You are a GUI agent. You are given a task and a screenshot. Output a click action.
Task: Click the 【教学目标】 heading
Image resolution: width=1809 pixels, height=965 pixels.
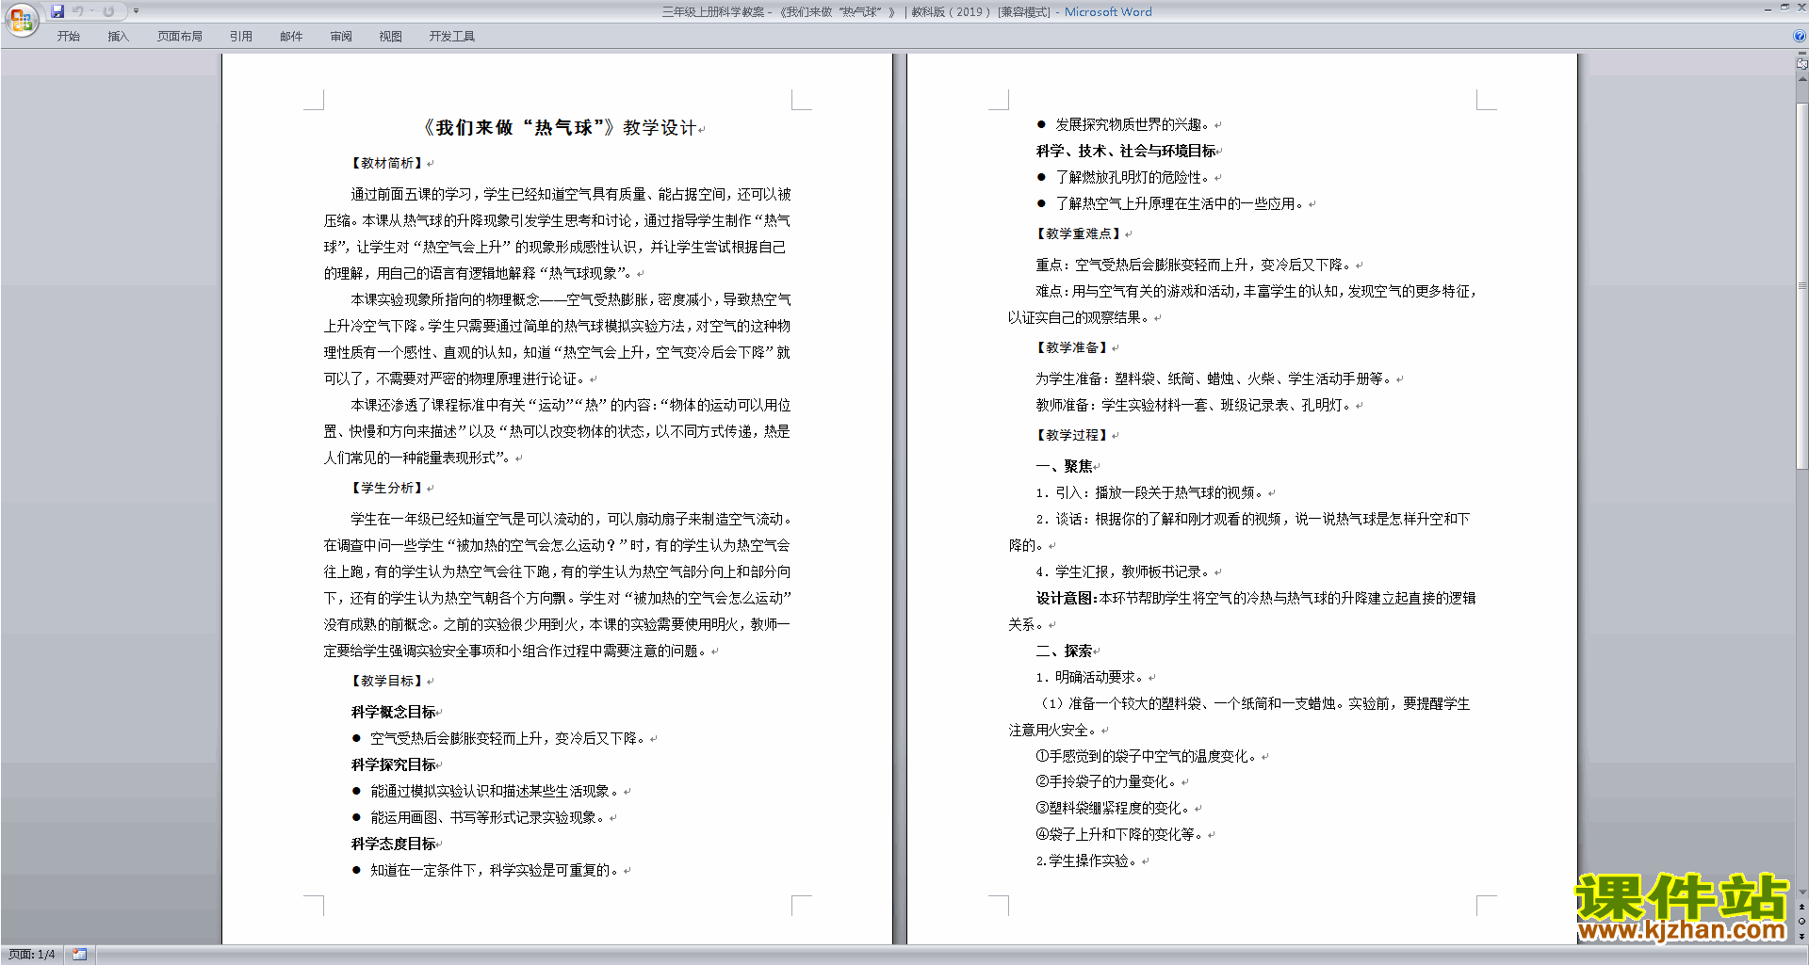pos(387,681)
